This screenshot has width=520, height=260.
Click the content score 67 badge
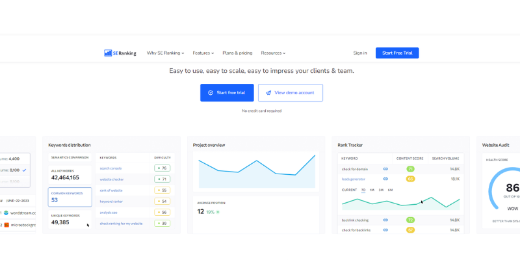[x=410, y=230]
